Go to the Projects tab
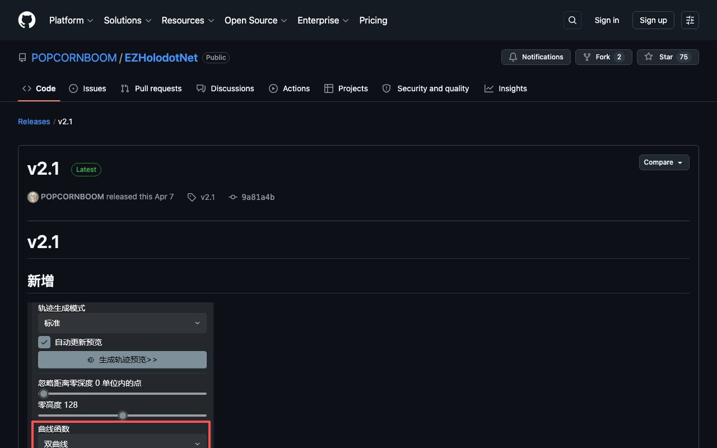Screen dimensions: 717x448 tap(346, 88)
